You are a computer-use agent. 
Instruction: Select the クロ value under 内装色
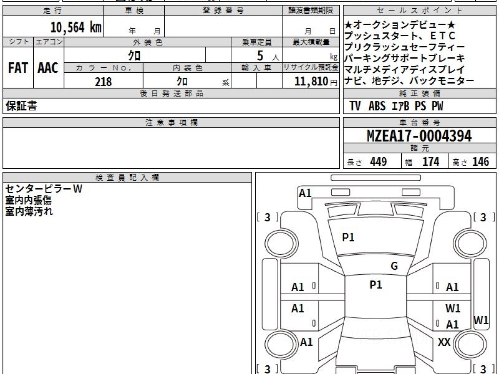(182, 81)
